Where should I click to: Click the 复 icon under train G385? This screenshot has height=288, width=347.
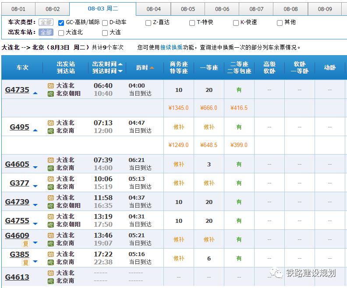(25, 262)
